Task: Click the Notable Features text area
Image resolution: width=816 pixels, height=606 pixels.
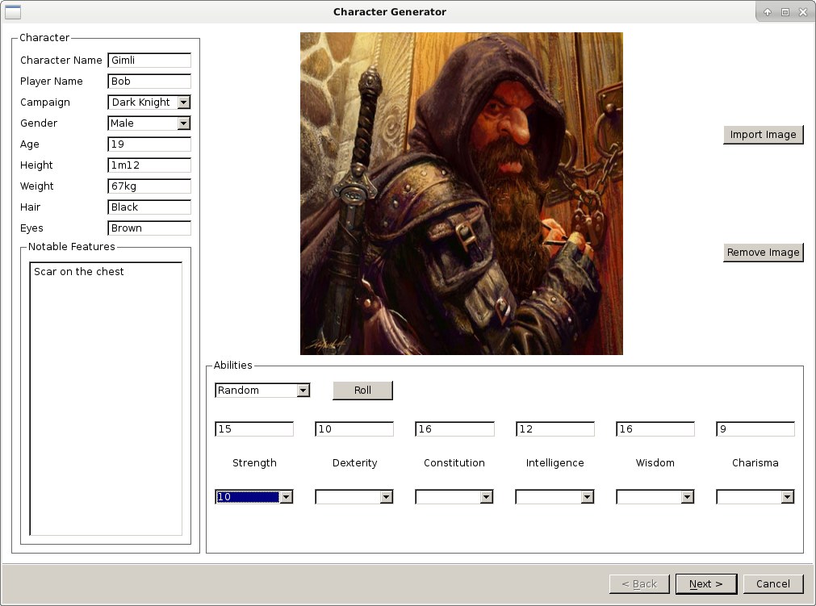Action: pyautogui.click(x=107, y=399)
